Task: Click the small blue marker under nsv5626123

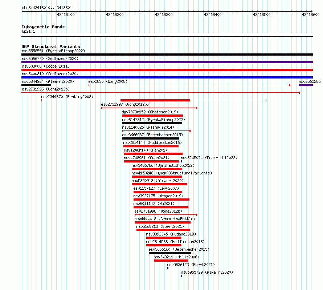Action: [168, 268]
